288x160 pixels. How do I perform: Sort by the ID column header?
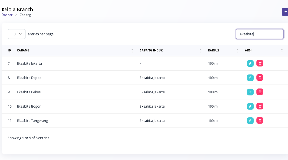click(9, 51)
